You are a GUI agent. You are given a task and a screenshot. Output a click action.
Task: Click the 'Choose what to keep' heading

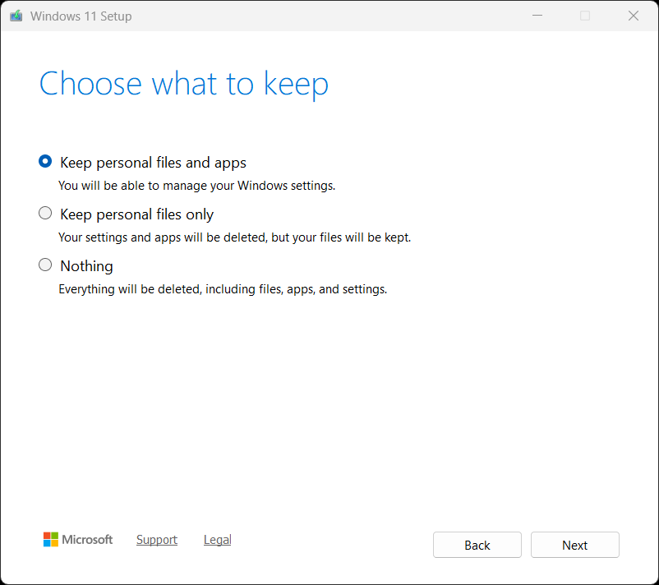(x=184, y=84)
